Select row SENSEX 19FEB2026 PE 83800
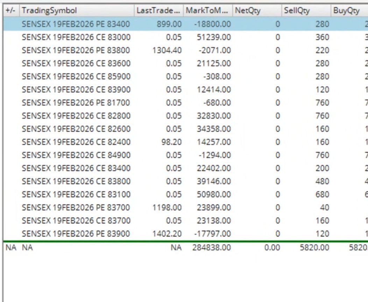Image resolution: width=368 pixels, height=302 pixels. 186,50
